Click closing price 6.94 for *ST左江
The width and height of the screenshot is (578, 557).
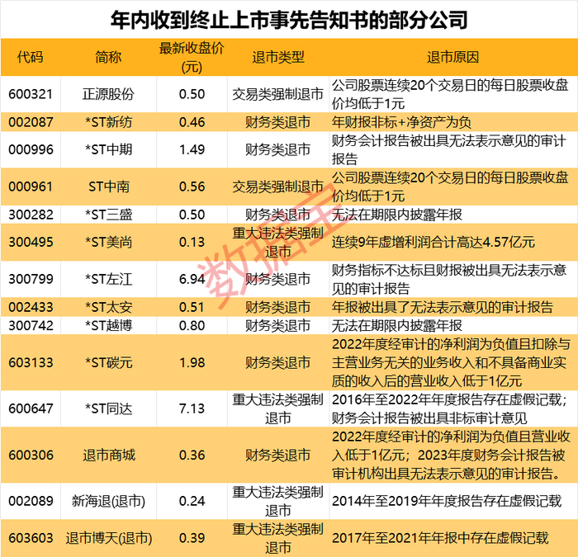pos(192,279)
